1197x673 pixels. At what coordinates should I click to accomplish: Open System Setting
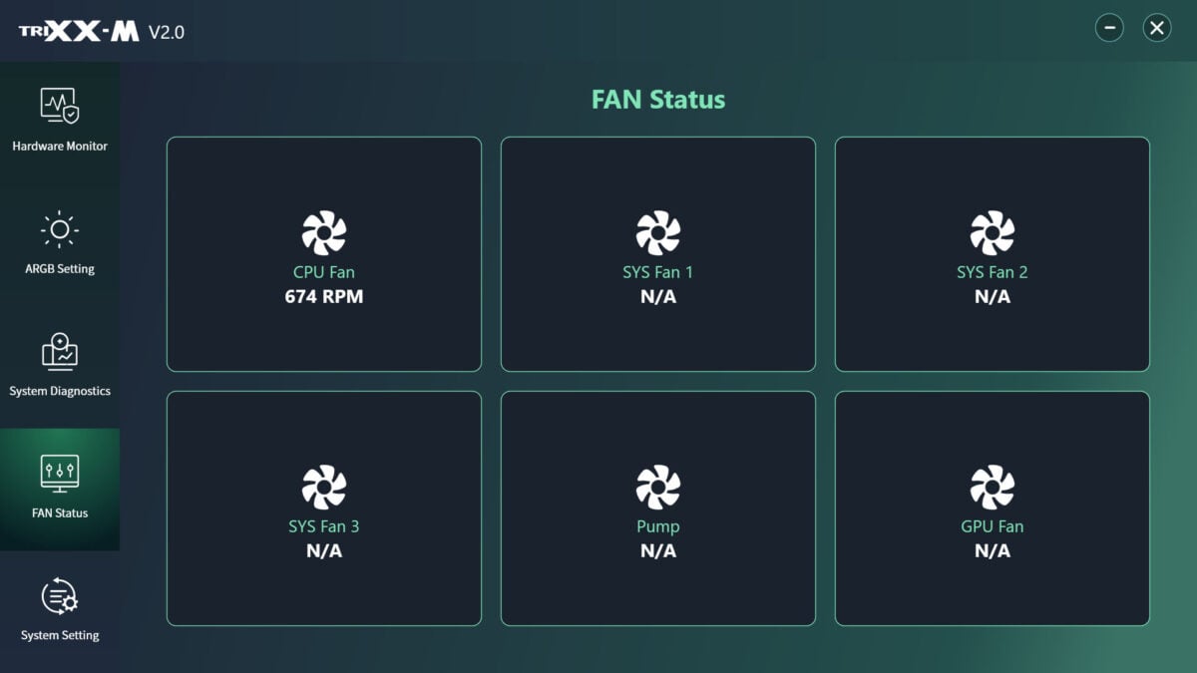point(60,608)
